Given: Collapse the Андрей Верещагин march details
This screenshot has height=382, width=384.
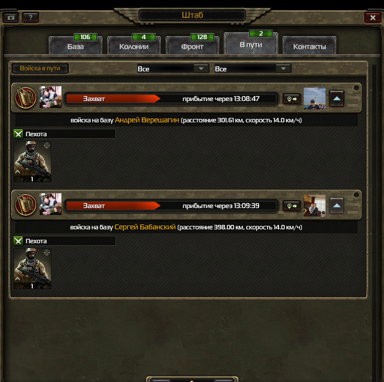Looking at the screenshot, I should 337,98.
